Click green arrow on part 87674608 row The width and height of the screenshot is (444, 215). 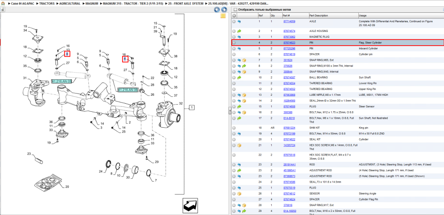pyautogui.click(x=239, y=107)
